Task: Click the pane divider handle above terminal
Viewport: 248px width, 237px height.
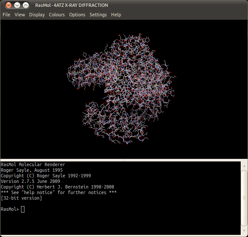Action: click(x=124, y=160)
